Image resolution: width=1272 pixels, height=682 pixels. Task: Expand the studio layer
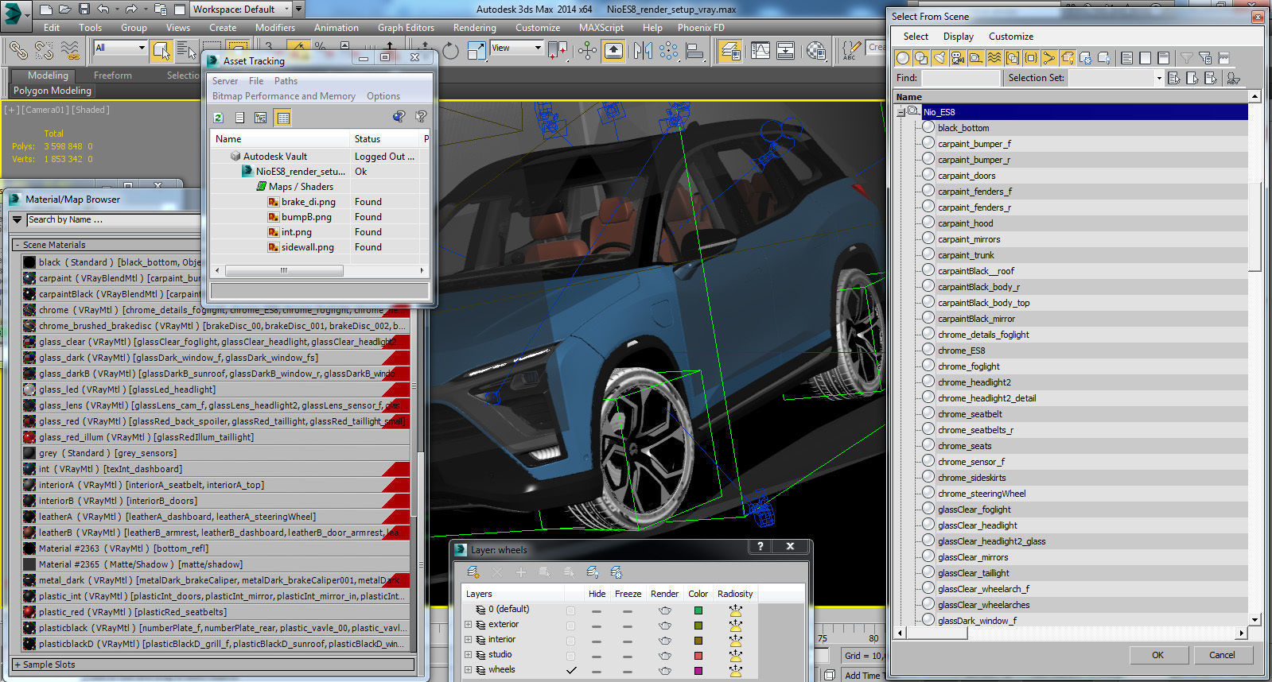[468, 655]
